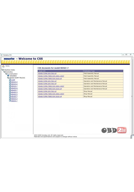Image resolution: width=134 pixels, height=192 pixels.
Task: Click the Komatsu CSS window title icon
Action: (2, 55)
